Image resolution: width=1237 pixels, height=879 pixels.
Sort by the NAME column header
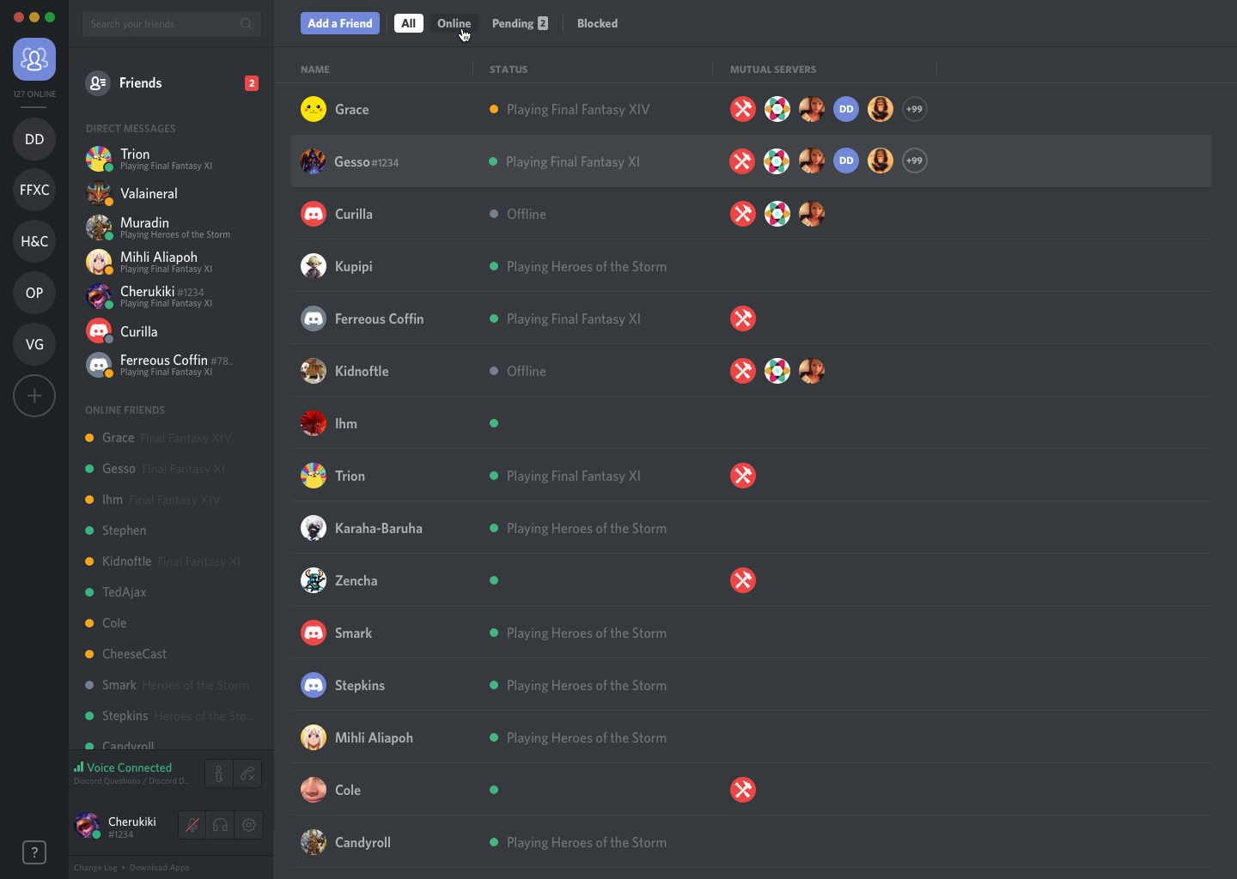[x=315, y=70]
